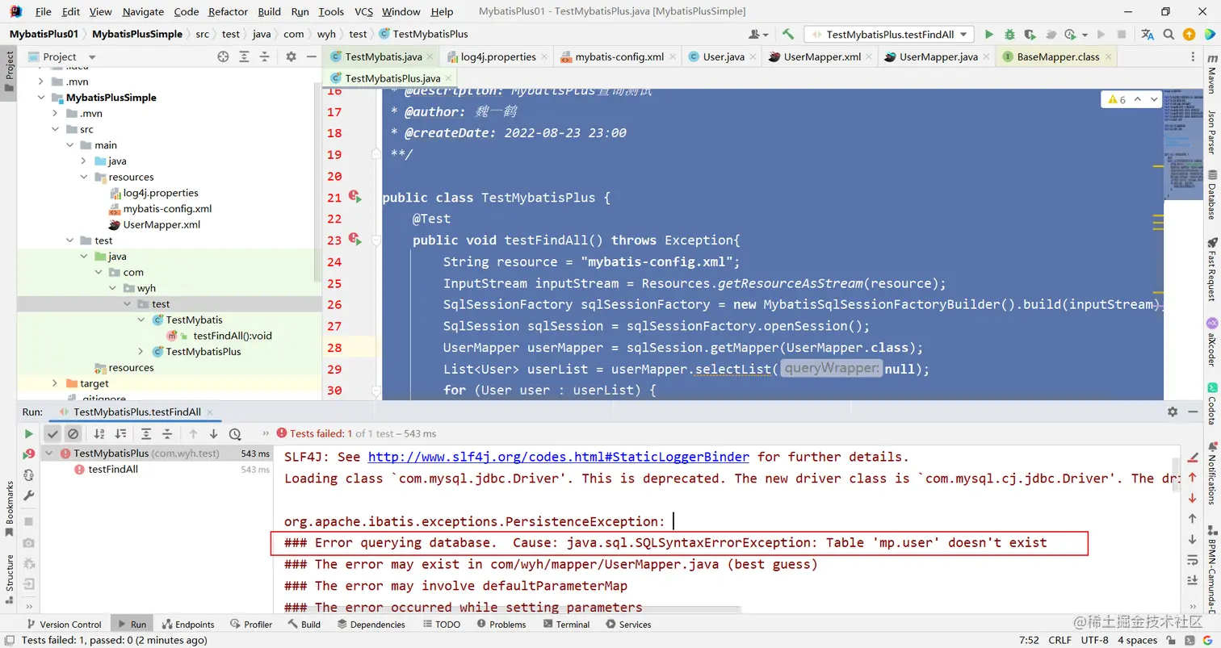Collapse all test results
Viewport: 1221px width, 648px height.
[168, 433]
